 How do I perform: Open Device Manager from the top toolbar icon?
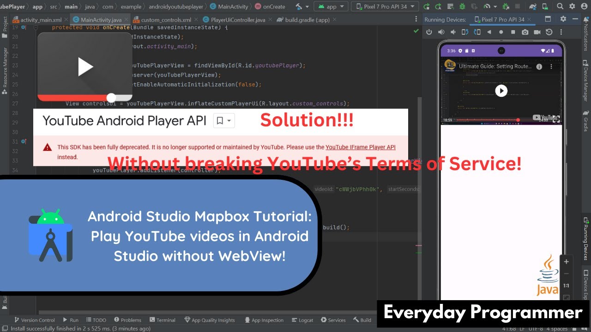tap(545, 6)
